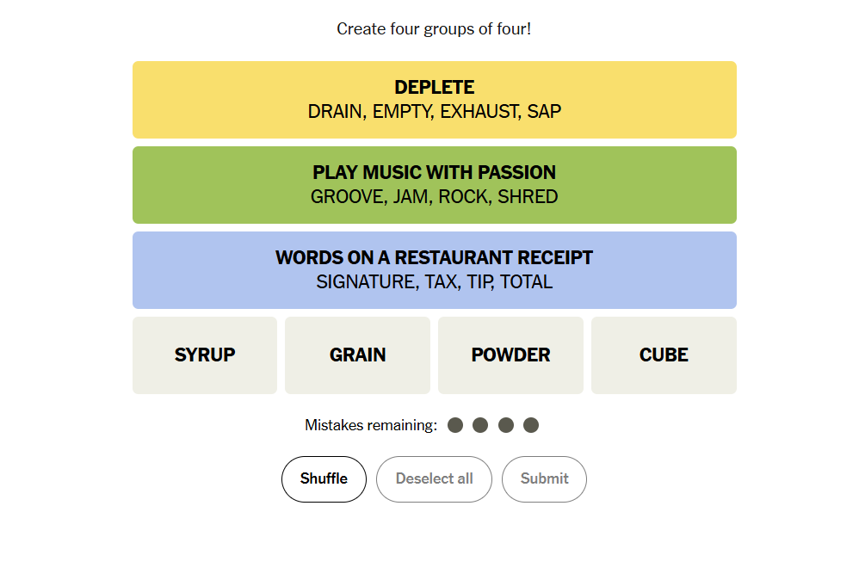865x580 pixels.
Task: Click the DEPLETE category title
Action: [x=435, y=87]
